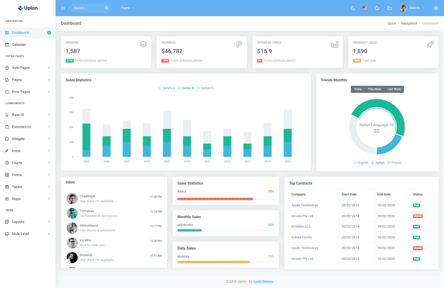The height and width of the screenshot is (288, 444).
Task: Click the Uplon logo
Action: pyautogui.click(x=28, y=8)
